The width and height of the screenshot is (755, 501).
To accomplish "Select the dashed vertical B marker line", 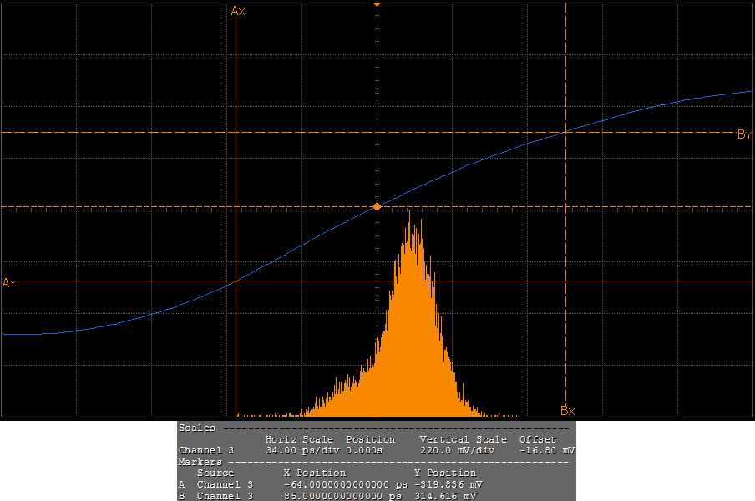I will [x=566, y=250].
